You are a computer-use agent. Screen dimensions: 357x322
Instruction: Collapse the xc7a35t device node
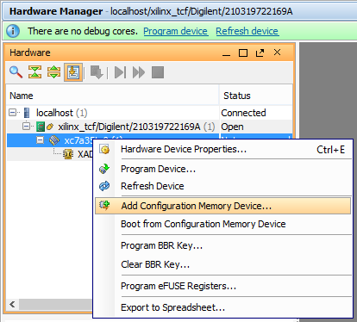coord(41,140)
